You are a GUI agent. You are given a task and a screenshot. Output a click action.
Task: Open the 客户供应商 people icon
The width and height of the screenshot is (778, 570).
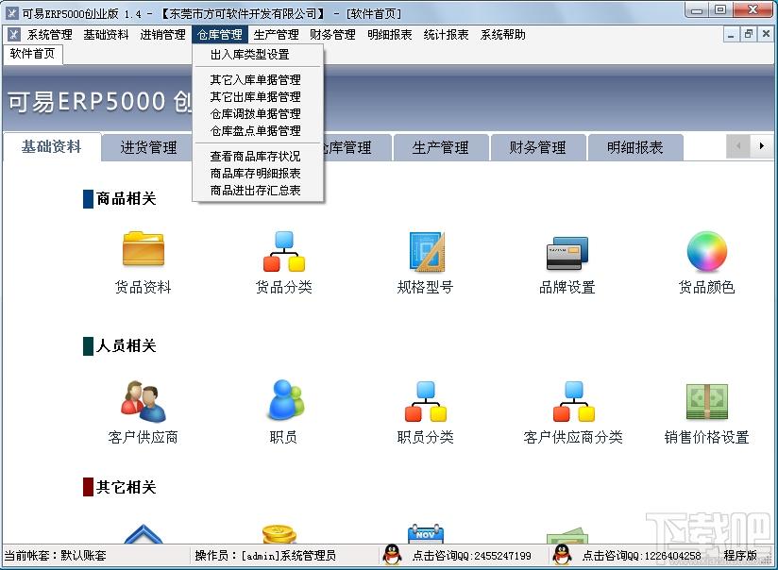point(143,401)
